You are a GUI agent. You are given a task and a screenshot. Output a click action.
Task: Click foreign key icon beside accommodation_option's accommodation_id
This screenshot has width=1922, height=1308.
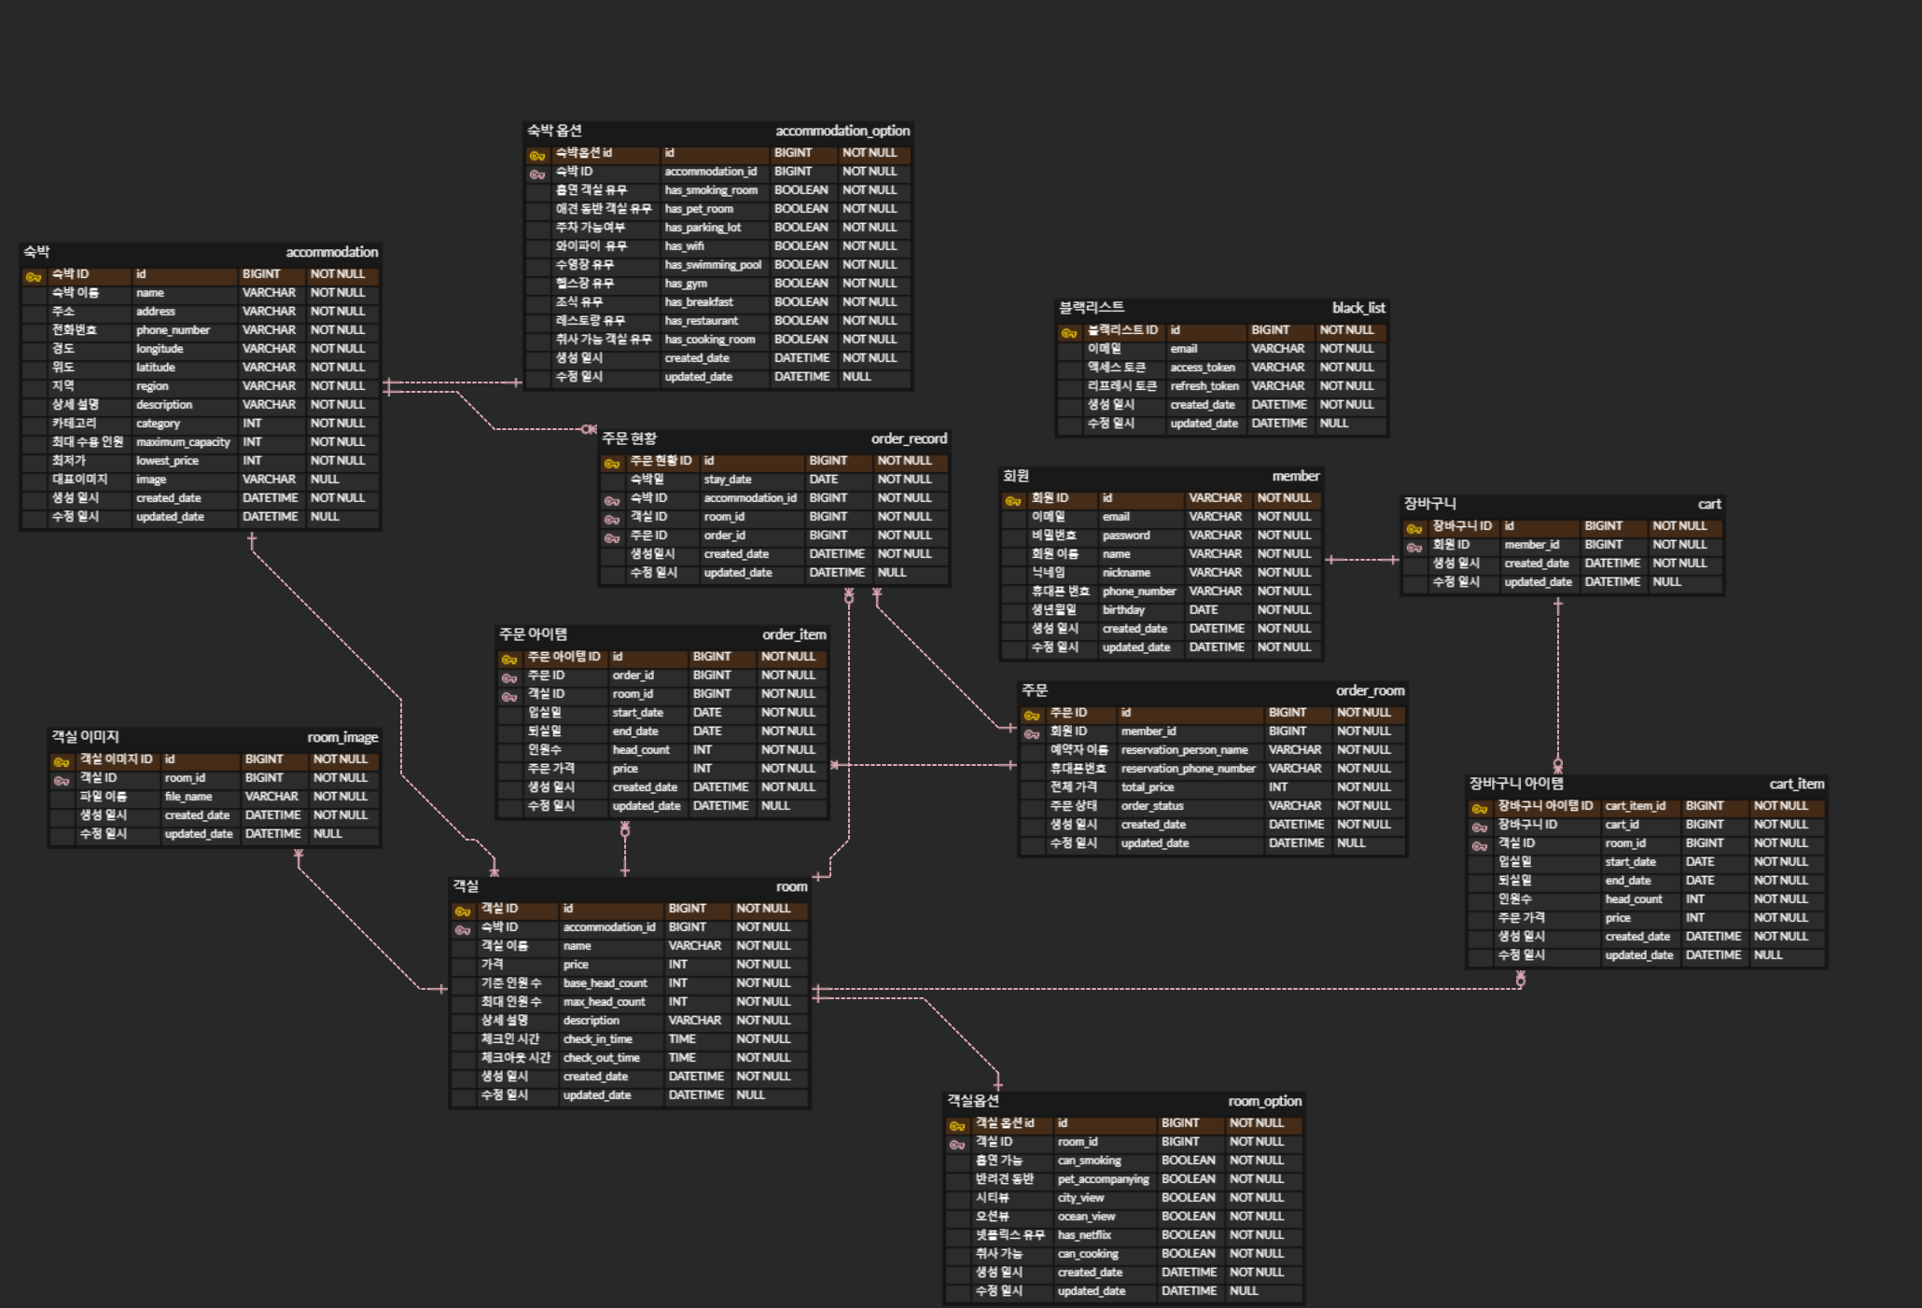coord(537,174)
